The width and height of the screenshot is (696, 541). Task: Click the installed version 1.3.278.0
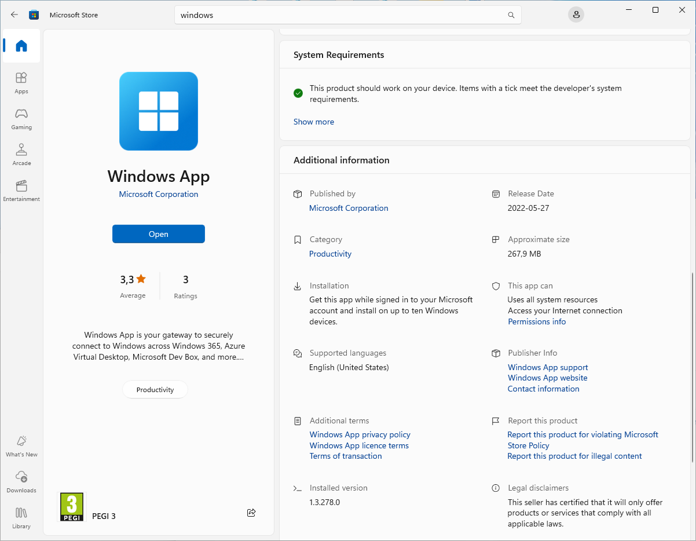click(325, 502)
